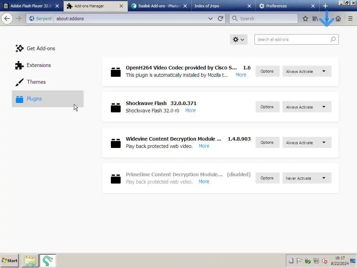Click the show desktop tray icon
This screenshot has height=268, width=357.
(x=353, y=261)
